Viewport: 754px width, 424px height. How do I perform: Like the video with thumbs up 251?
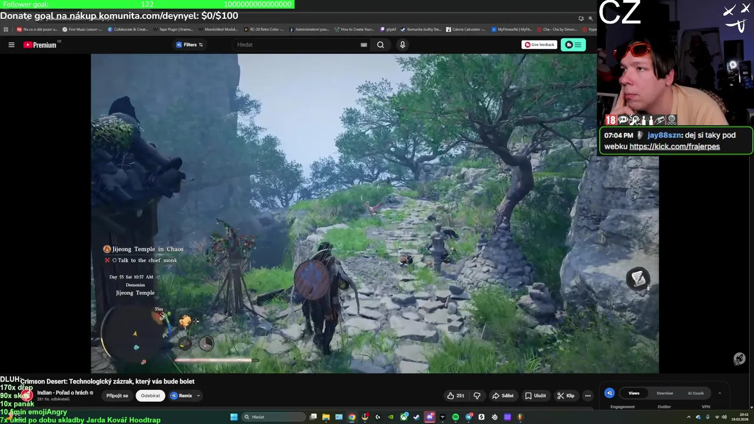[456, 396]
